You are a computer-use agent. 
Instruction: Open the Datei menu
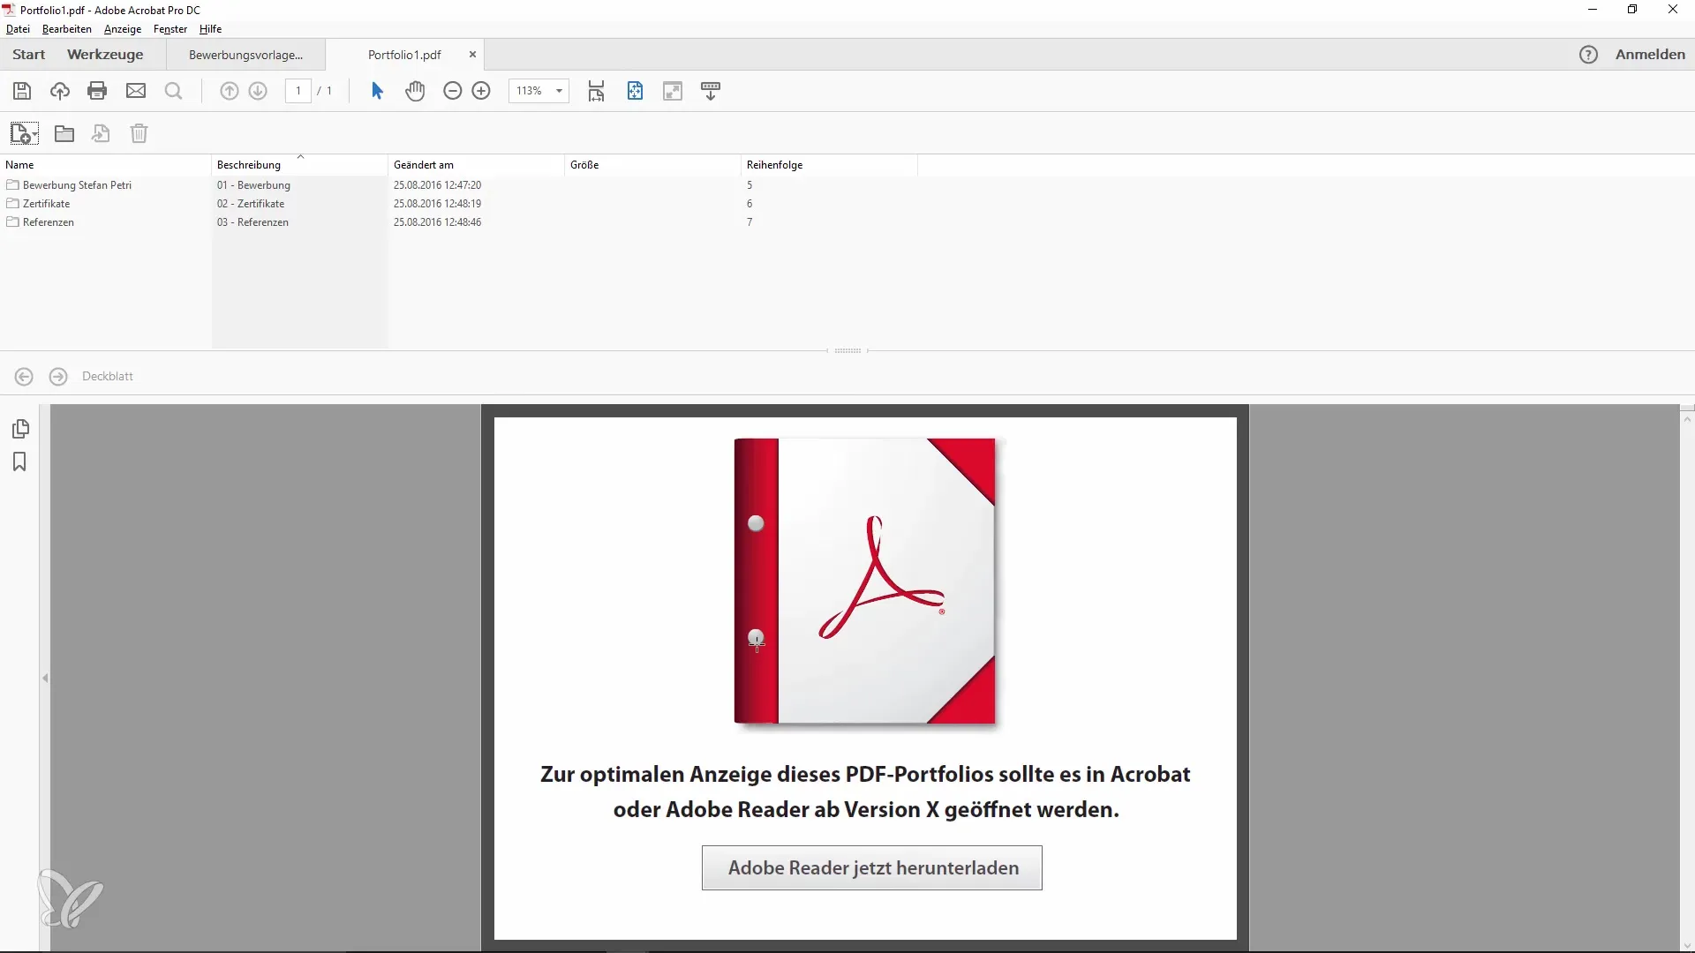(x=18, y=29)
